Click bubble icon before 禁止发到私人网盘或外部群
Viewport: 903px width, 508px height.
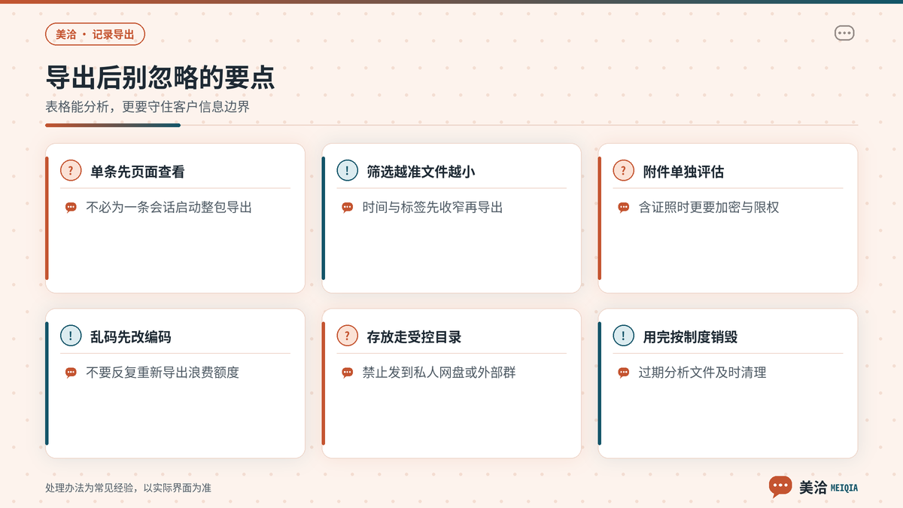tap(347, 373)
